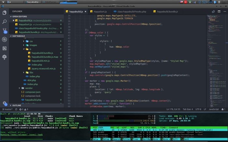Open Manage gear icon in activity bar
The image size is (228, 142).
point(5,103)
